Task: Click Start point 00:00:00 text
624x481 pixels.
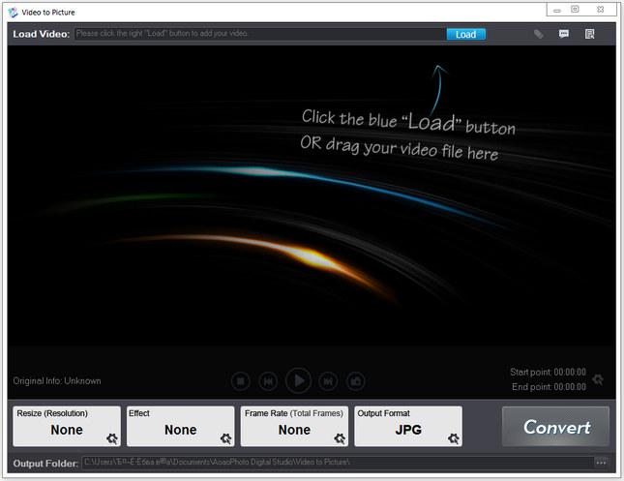Action: click(548, 372)
